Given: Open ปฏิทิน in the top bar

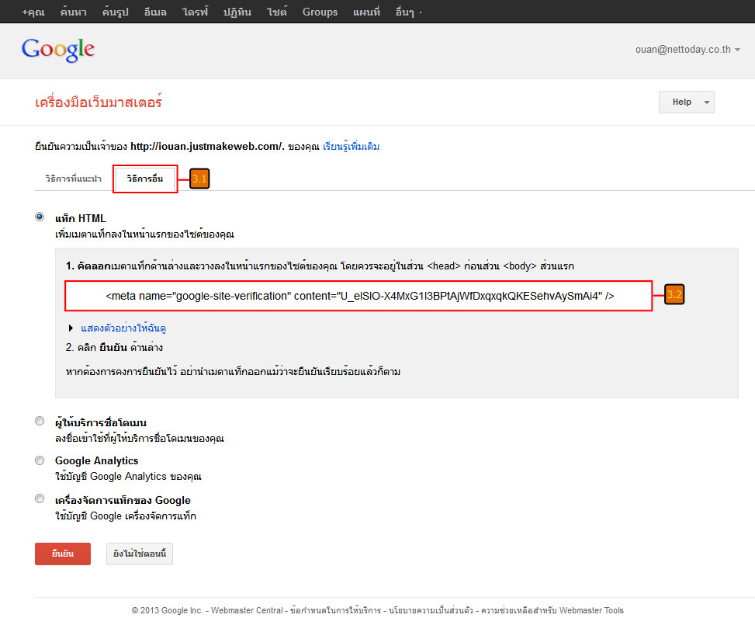Looking at the screenshot, I should point(237,12).
